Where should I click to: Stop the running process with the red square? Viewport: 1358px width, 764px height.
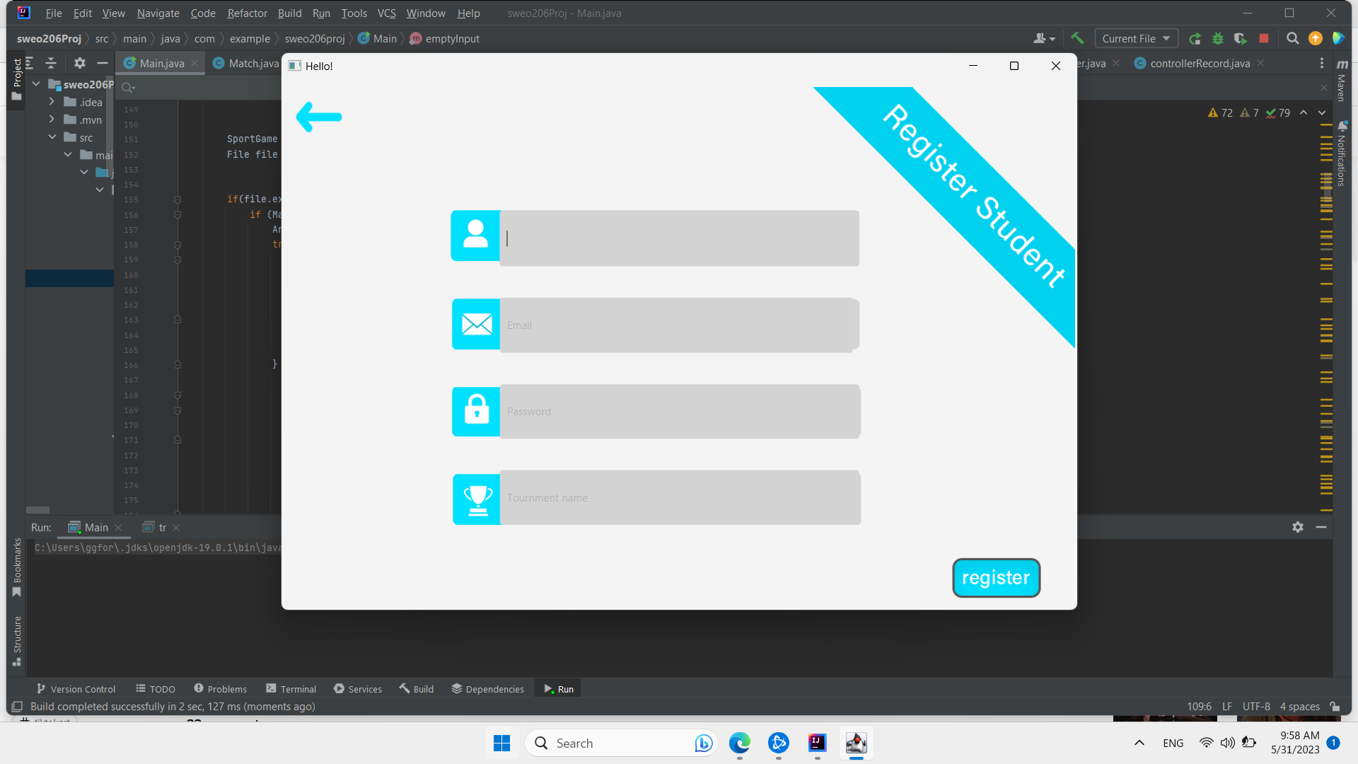(x=1265, y=39)
